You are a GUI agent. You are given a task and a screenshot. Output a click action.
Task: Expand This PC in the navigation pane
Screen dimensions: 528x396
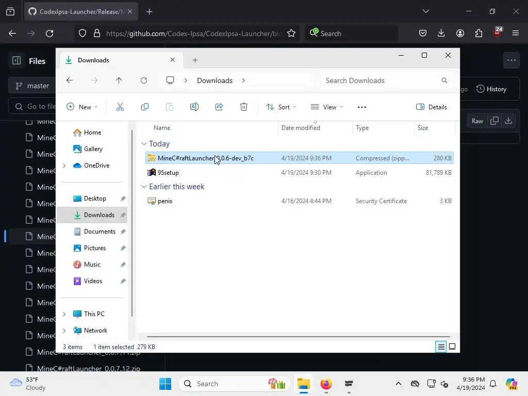64,314
